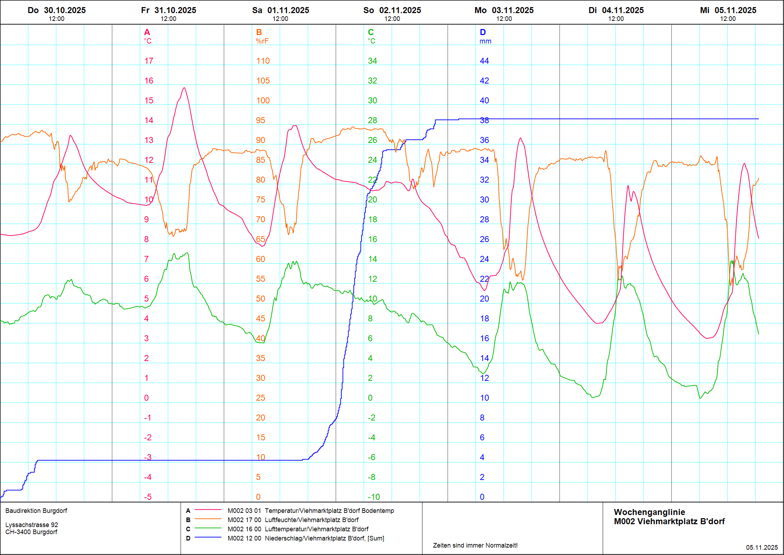Screen dimensions: 784x555
Task: Click the pink legend line for series A
Action: pos(208,510)
